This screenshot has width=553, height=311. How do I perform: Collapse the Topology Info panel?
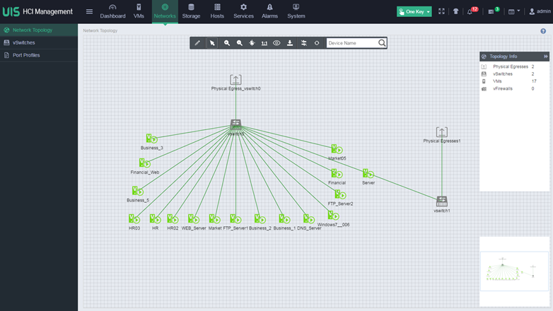point(545,56)
